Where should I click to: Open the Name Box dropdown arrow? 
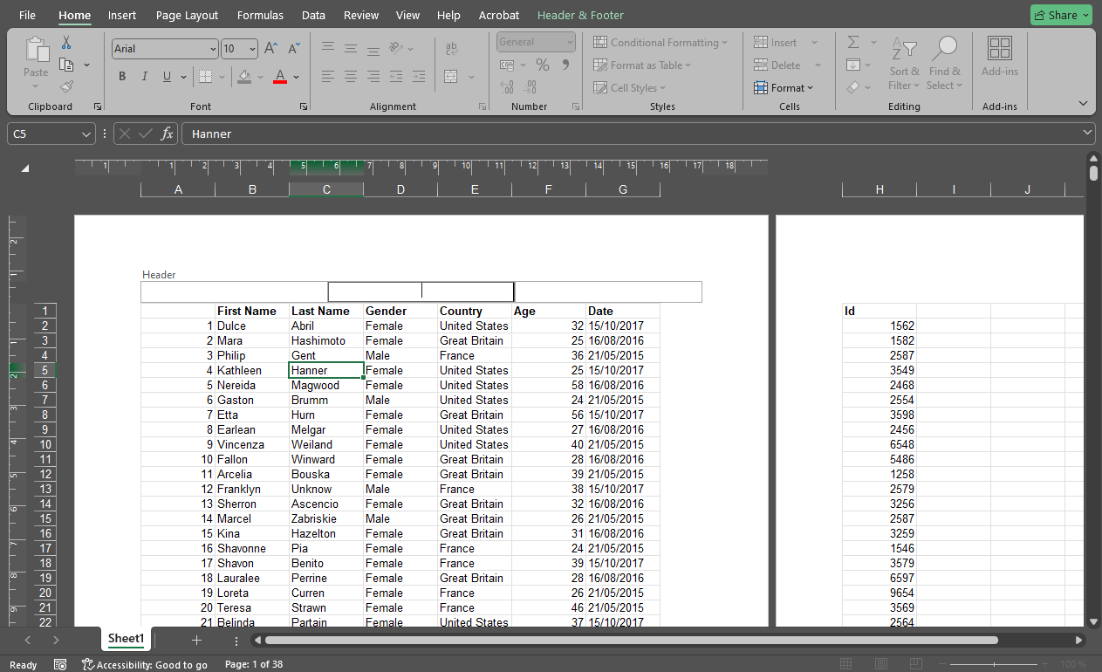[x=86, y=134]
